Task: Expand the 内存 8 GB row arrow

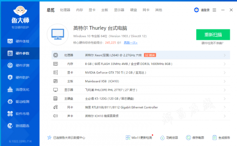Action: point(225,64)
